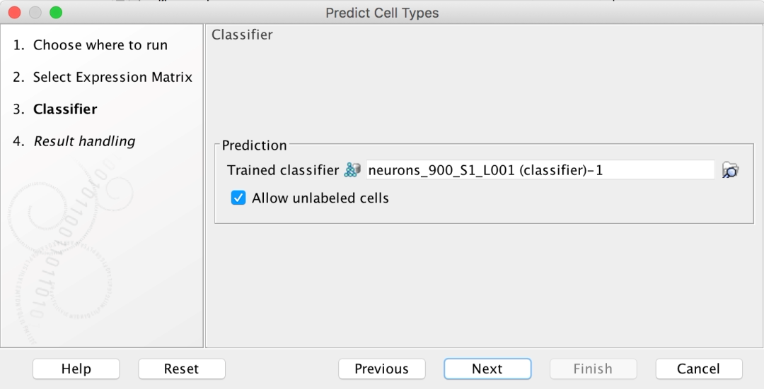Open the browse classifier folder icon
Image resolution: width=764 pixels, height=389 pixels.
coord(730,170)
